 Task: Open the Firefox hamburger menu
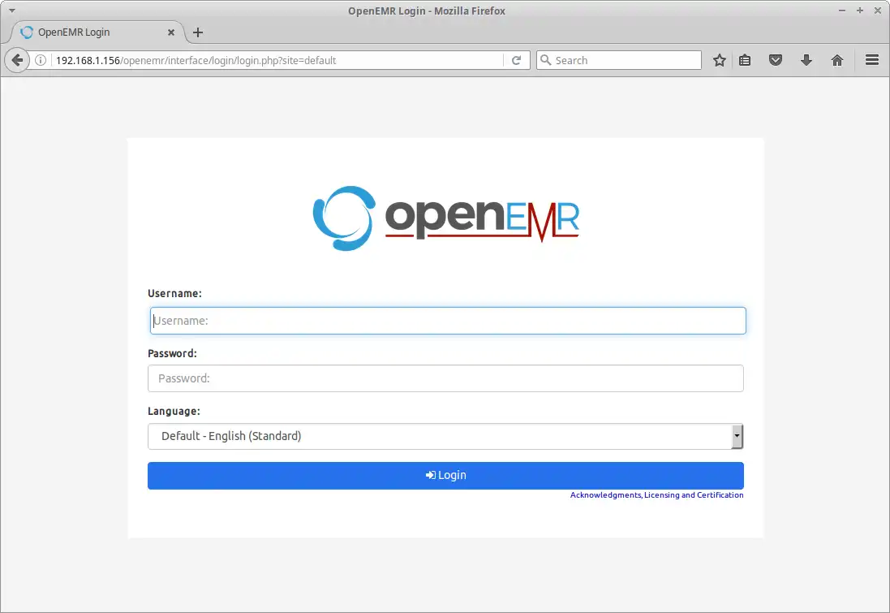click(871, 59)
